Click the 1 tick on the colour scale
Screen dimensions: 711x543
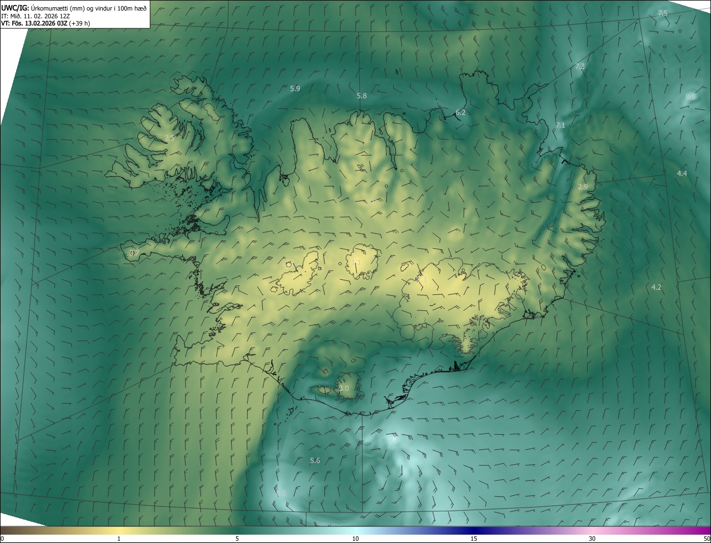(119, 539)
